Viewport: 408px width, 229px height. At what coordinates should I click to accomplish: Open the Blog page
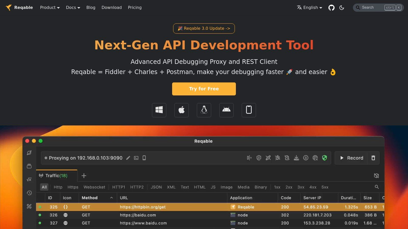point(91,8)
